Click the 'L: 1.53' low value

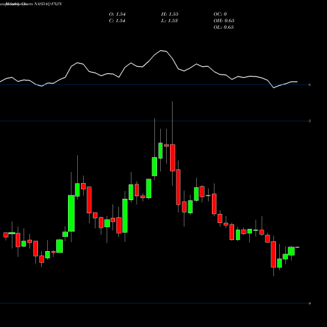pos(169,21)
